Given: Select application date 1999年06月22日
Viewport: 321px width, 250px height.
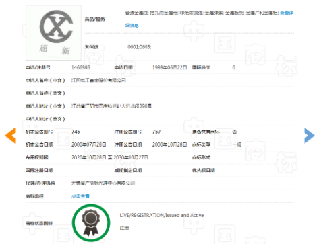Looking at the screenshot, I should (x=169, y=67).
